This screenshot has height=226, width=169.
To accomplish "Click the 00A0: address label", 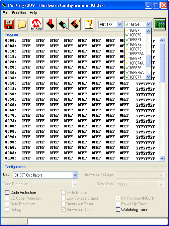I will [11, 147].
